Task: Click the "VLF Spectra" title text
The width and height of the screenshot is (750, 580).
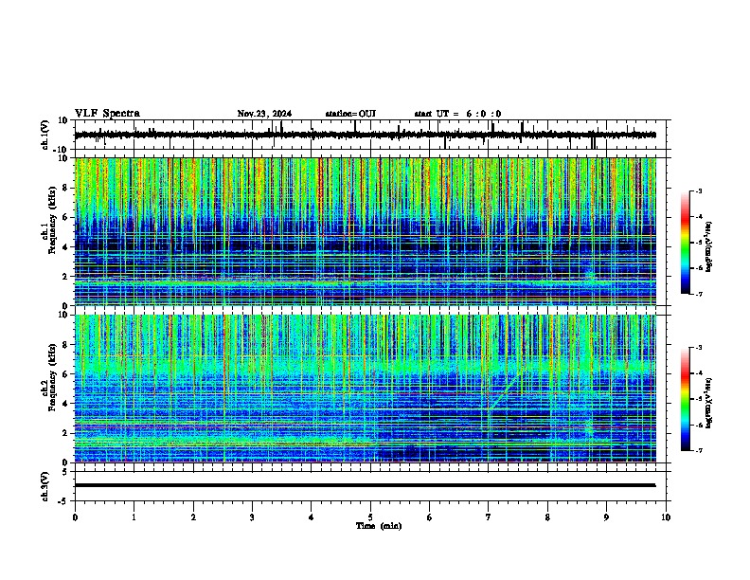Action: click(x=107, y=114)
